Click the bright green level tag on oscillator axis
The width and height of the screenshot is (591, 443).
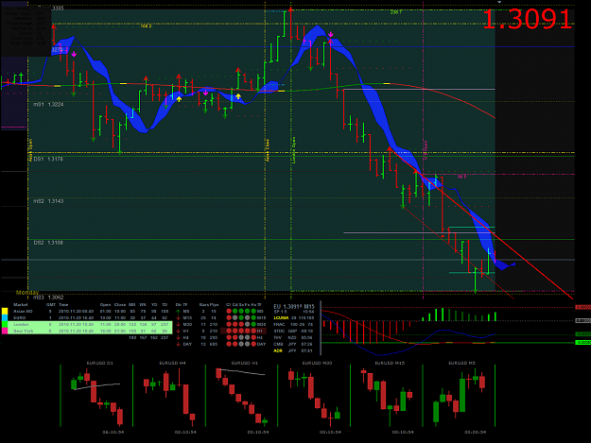[582, 343]
